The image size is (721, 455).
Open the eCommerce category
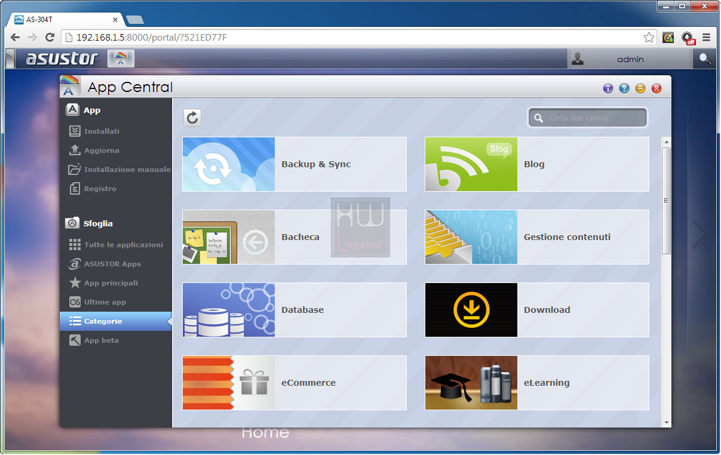pyautogui.click(x=294, y=383)
